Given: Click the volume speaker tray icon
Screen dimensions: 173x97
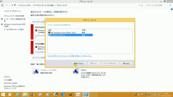Looking at the screenshot, I should tap(155, 95).
